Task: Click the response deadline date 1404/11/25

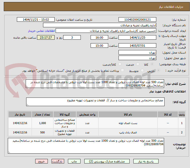Action: [137, 37]
